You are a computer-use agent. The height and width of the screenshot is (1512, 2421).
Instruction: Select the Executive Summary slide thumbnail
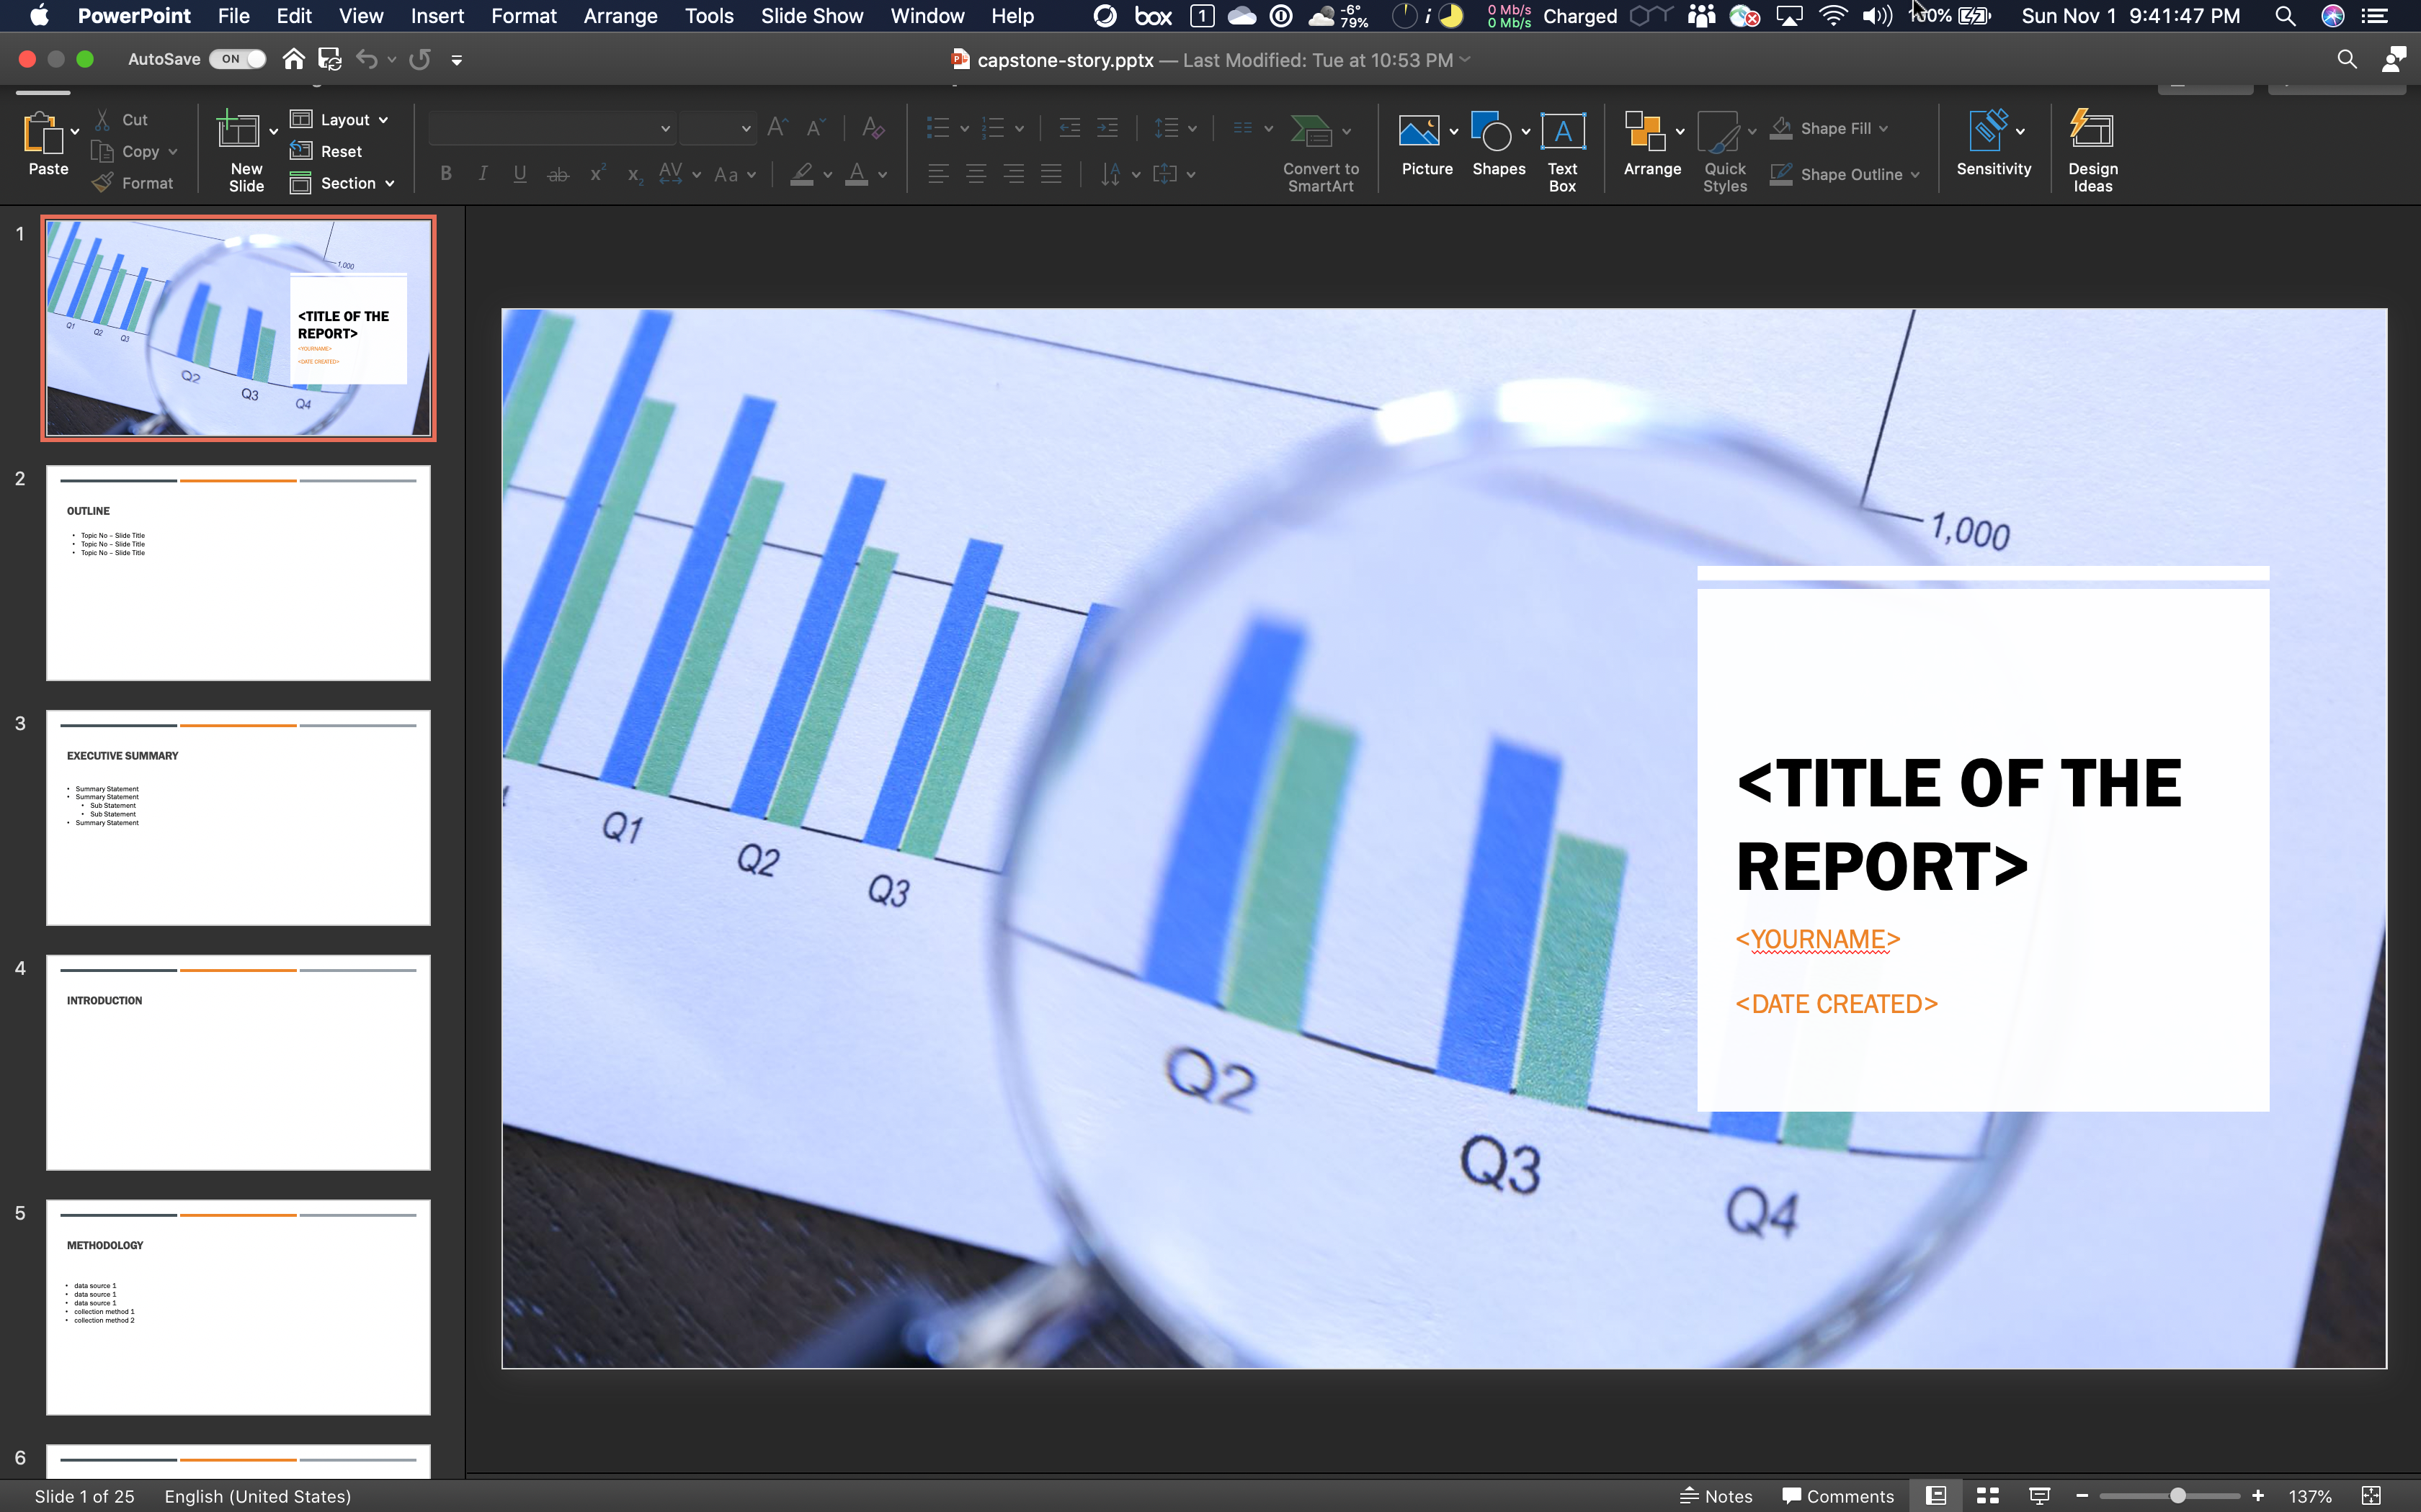click(238, 817)
